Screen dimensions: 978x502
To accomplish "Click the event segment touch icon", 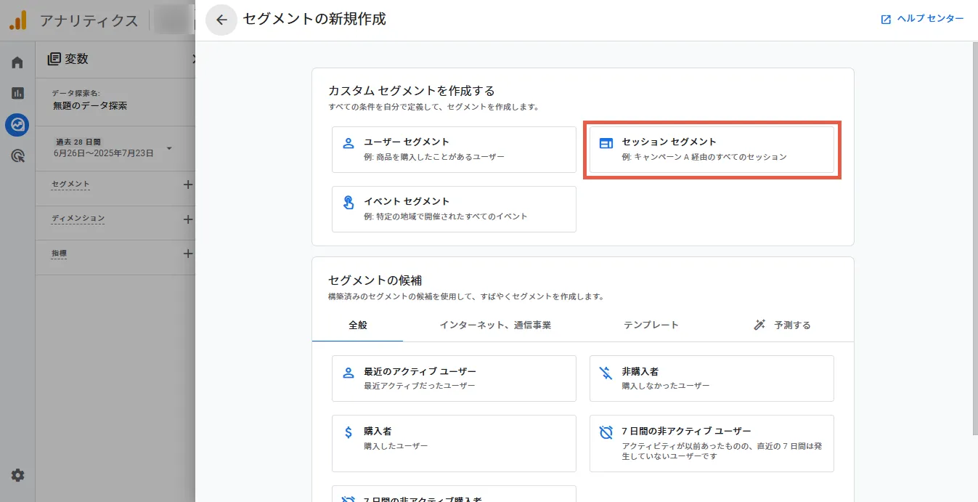I will coord(349,203).
